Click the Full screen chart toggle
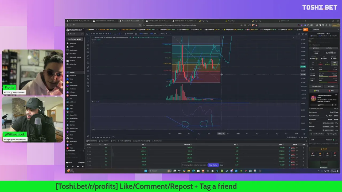Viewport: 342px width, 192px height. (161, 34)
